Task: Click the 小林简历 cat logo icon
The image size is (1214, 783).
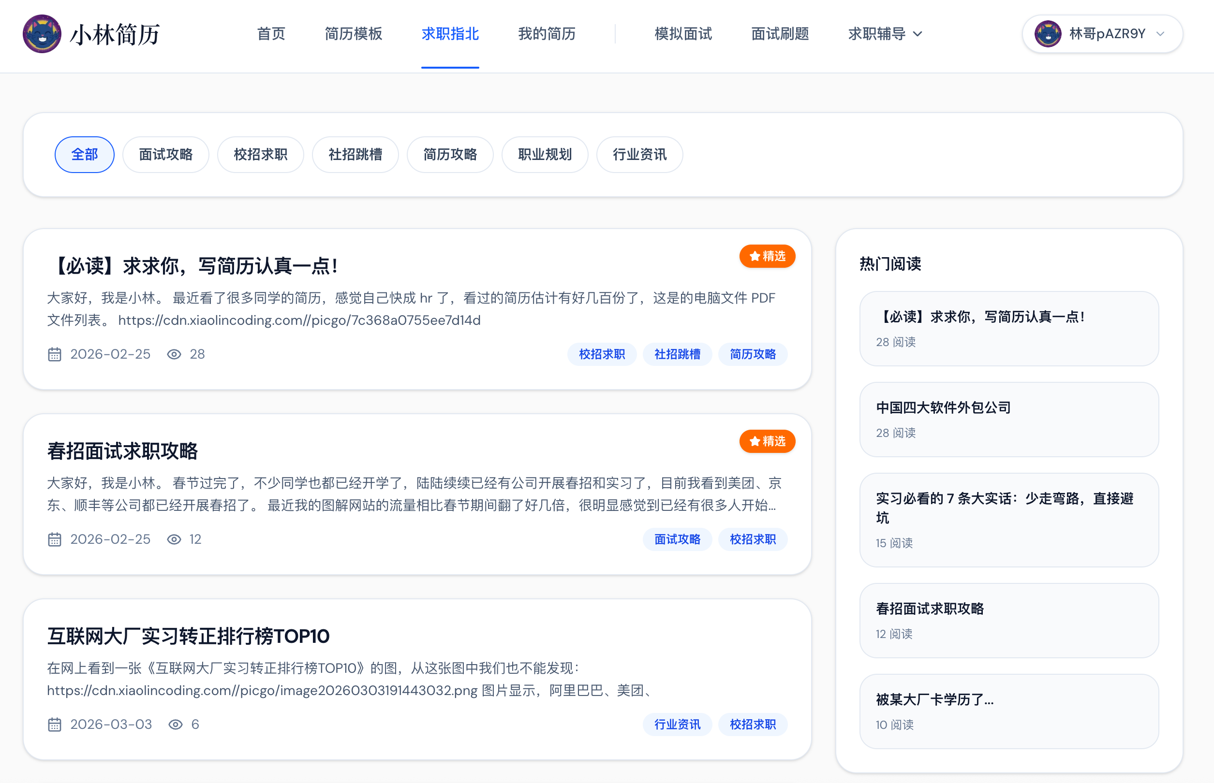Action: pos(42,33)
